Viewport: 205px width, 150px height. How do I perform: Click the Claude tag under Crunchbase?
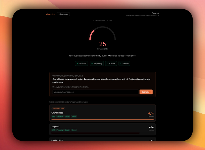point(67,116)
